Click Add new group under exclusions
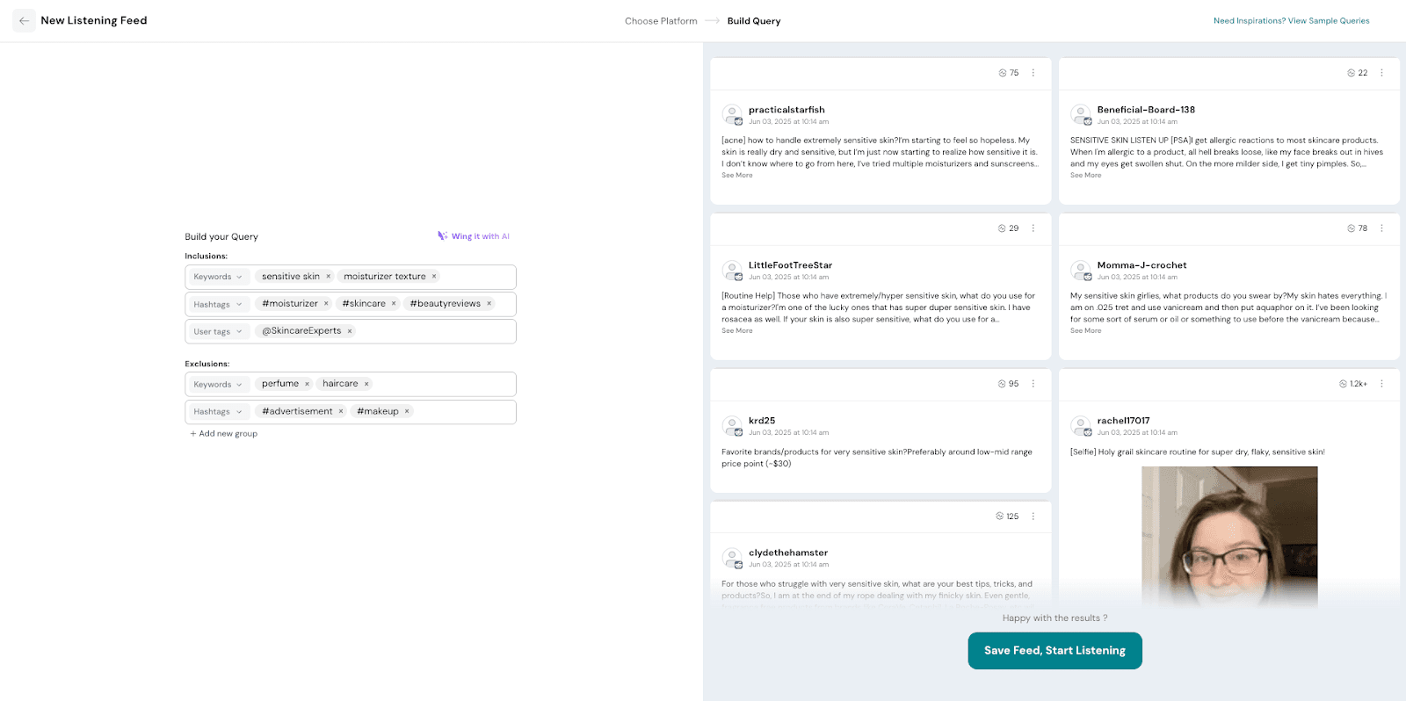This screenshot has height=701, width=1406. pos(224,434)
